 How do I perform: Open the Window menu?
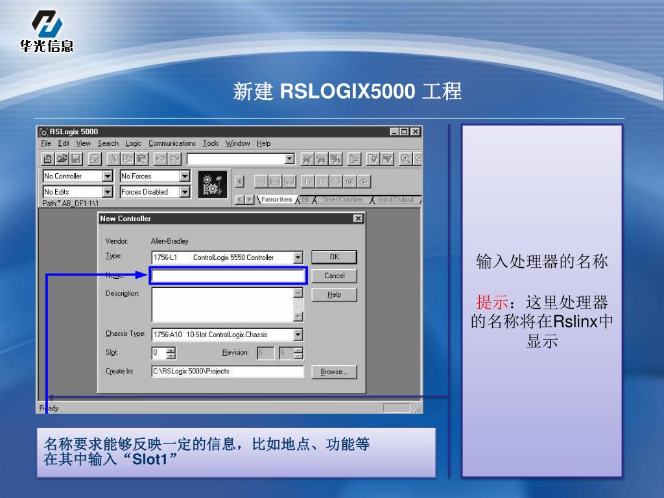pos(237,143)
